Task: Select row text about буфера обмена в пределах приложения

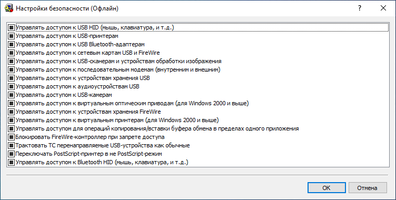Action: pos(157,128)
